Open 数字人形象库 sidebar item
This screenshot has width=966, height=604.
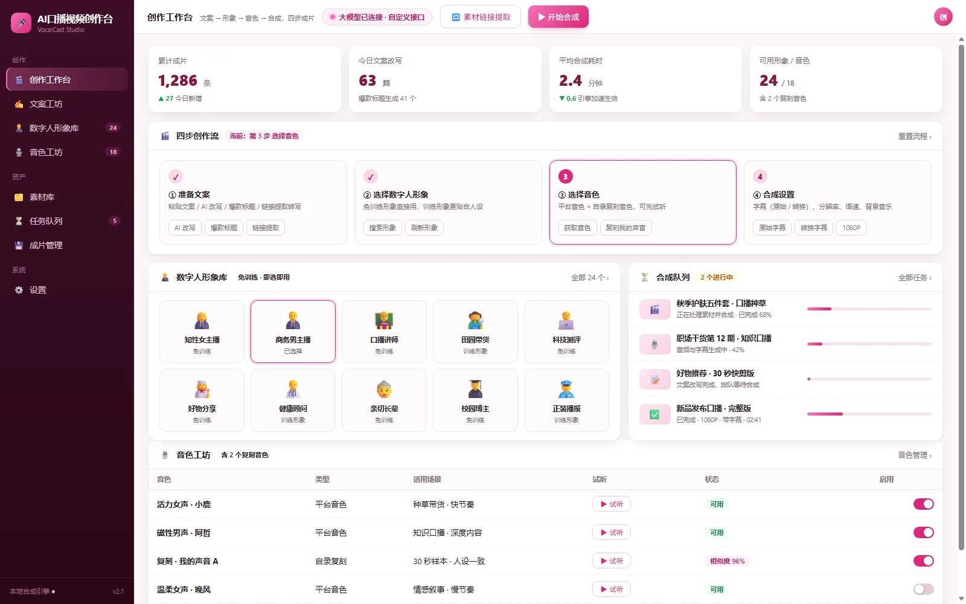pos(67,128)
